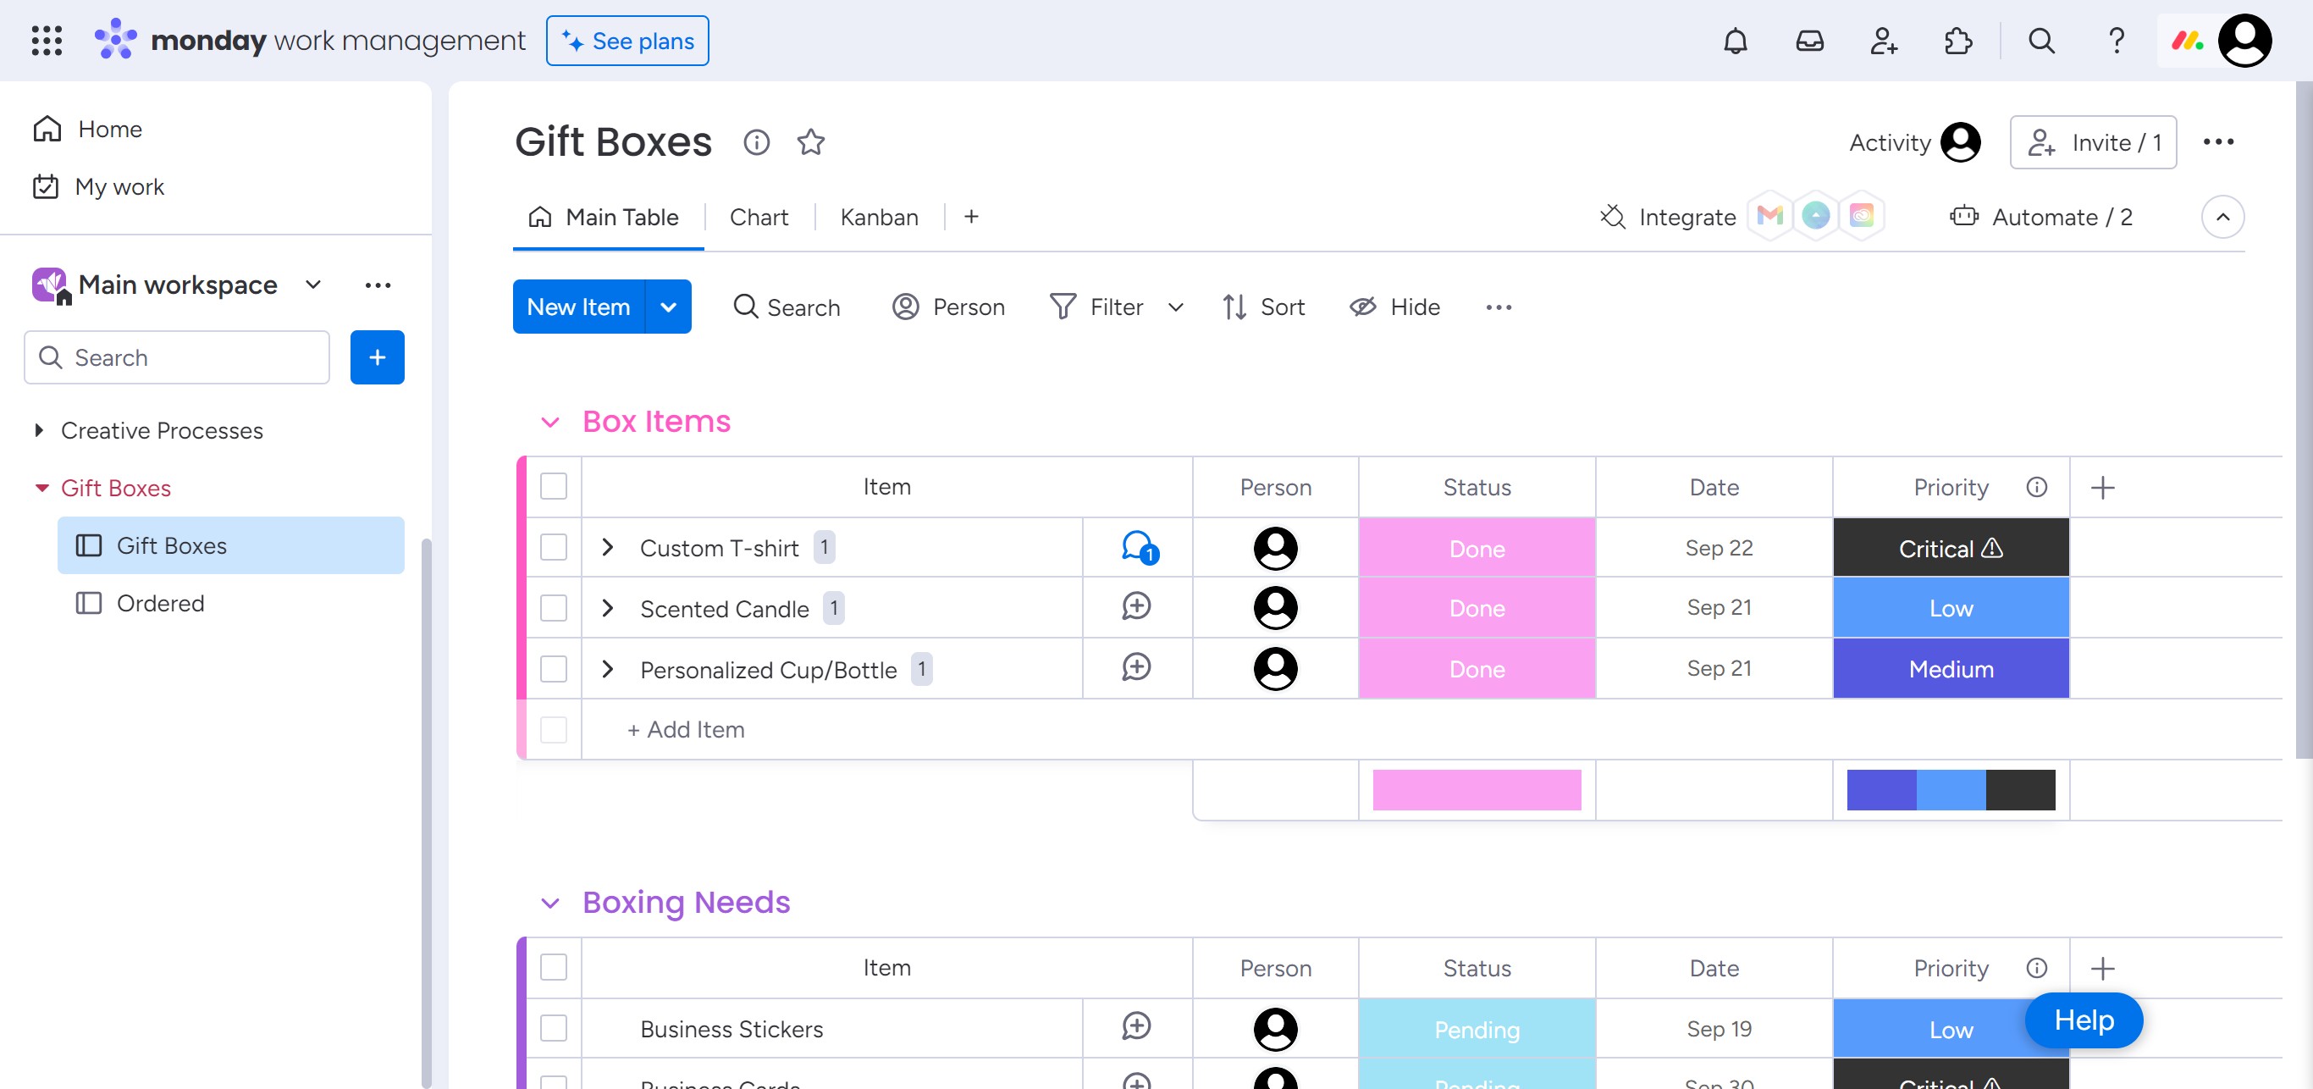Image resolution: width=2313 pixels, height=1089 pixels.
Task: Open the apps puzzle-piece marketplace icon
Action: (x=1957, y=41)
